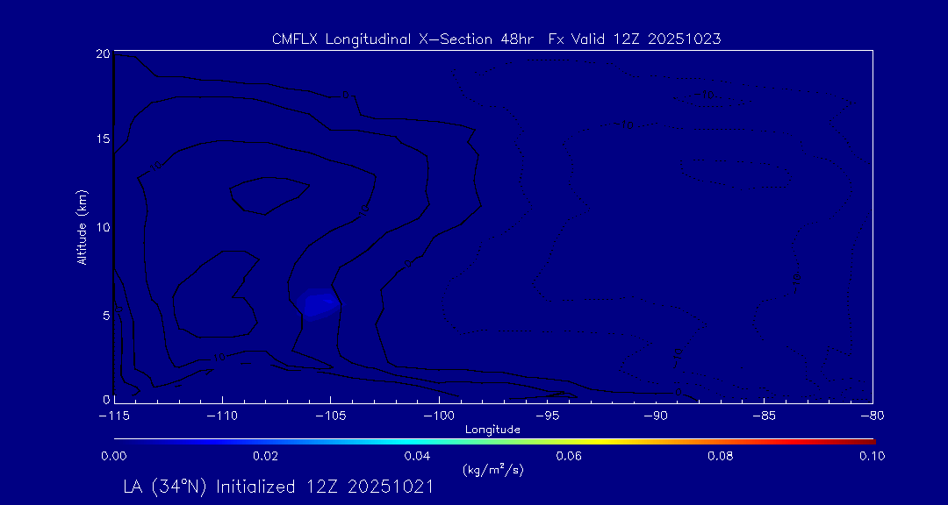Click the 0.04 colorbar value label
The width and height of the screenshot is (948, 505).
(x=417, y=456)
